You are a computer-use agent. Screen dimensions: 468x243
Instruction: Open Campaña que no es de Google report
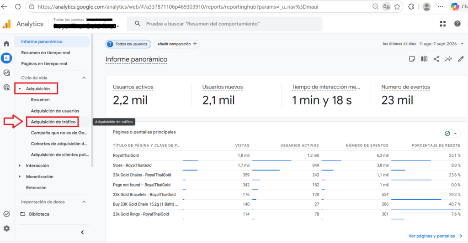coord(59,133)
